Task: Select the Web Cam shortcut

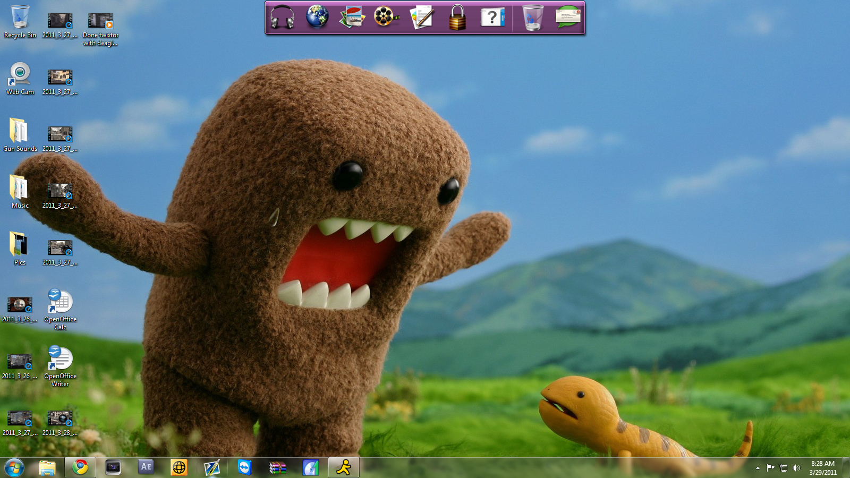Action: 20,79
